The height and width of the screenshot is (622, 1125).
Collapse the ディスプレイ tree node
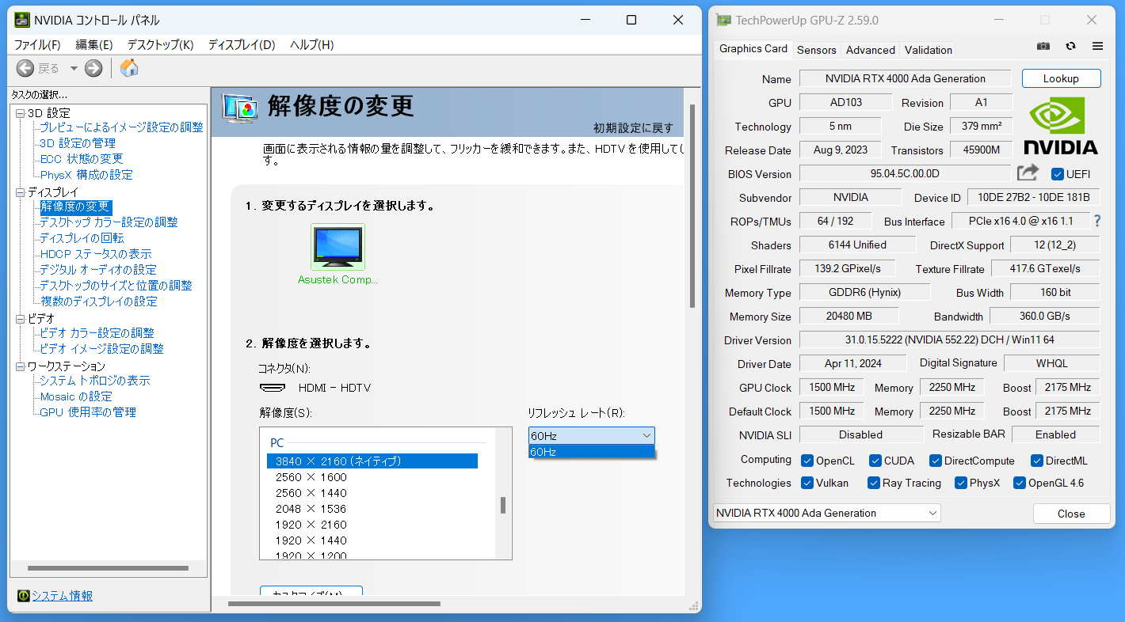point(21,192)
